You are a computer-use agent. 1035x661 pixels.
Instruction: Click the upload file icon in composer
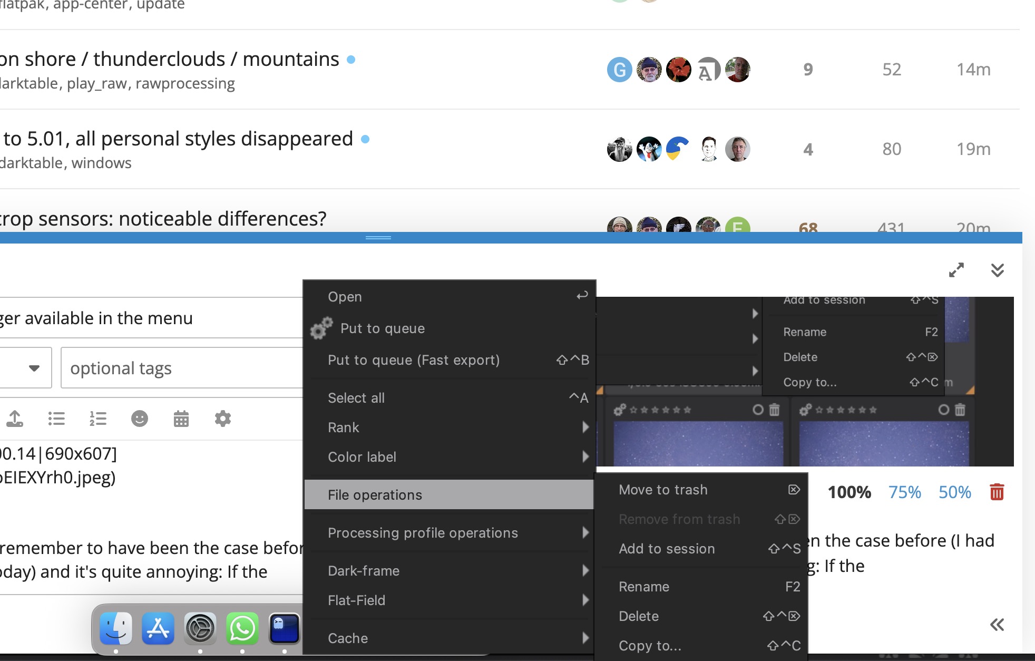(x=15, y=419)
